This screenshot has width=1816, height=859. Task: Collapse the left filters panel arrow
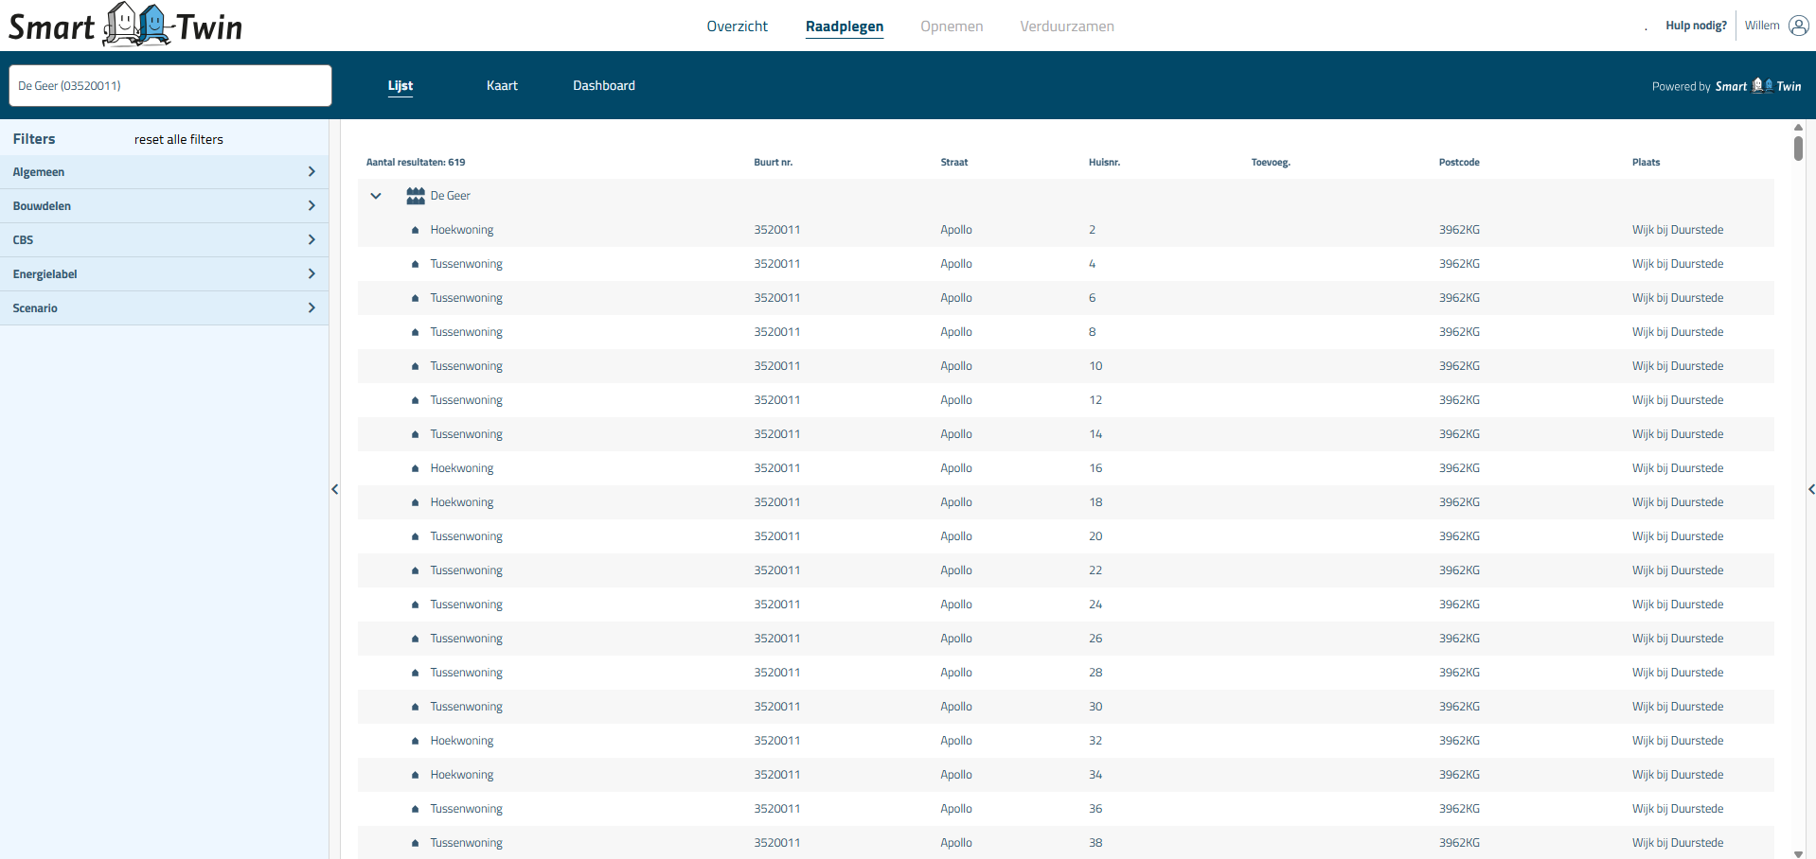click(x=334, y=489)
